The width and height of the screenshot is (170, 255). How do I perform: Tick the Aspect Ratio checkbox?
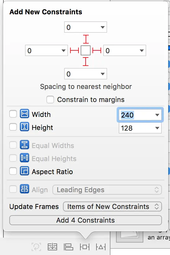click(13, 171)
